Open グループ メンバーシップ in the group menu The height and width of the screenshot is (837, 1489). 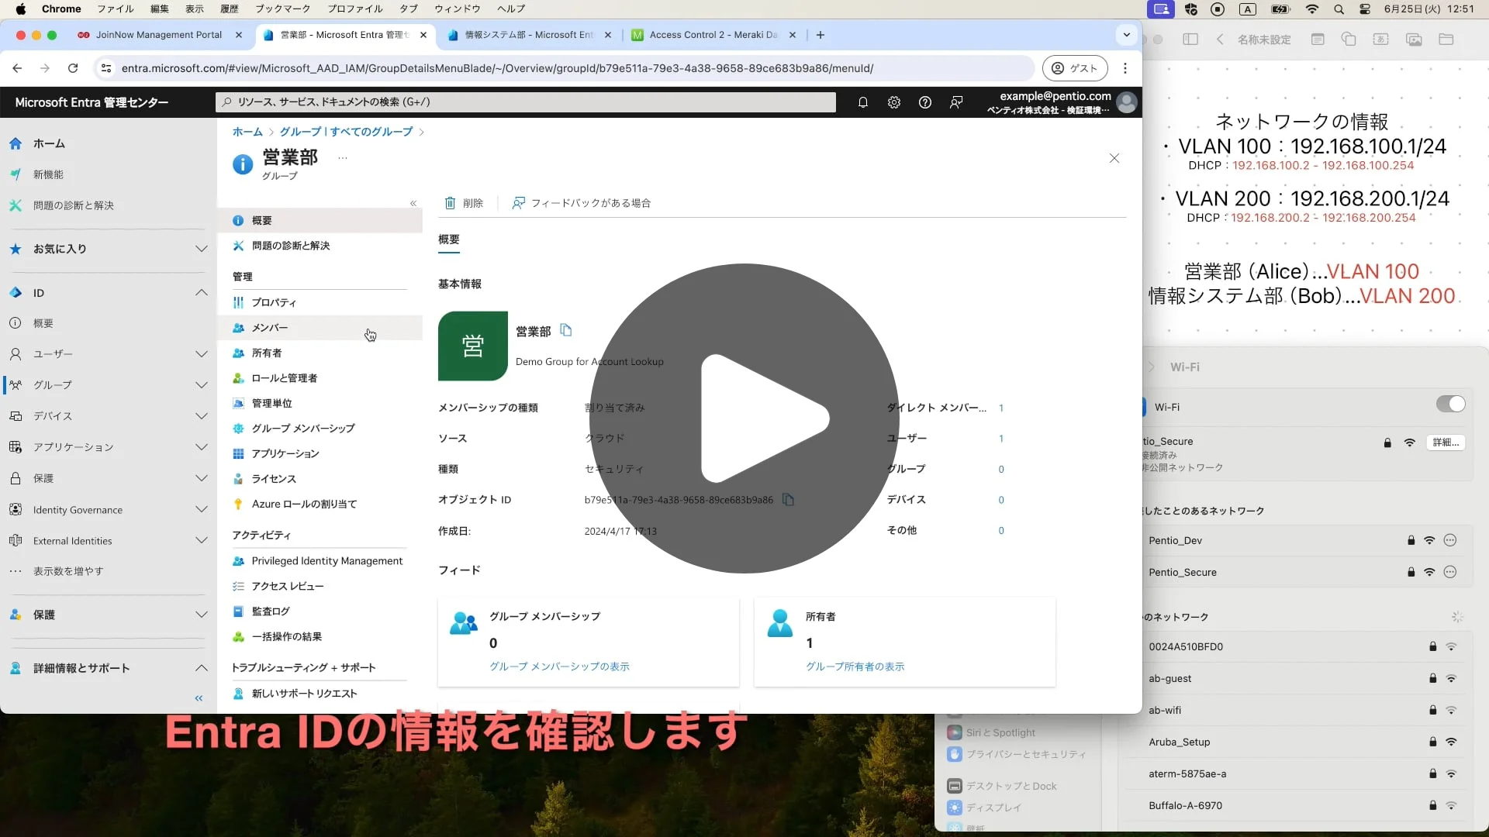tap(320, 429)
